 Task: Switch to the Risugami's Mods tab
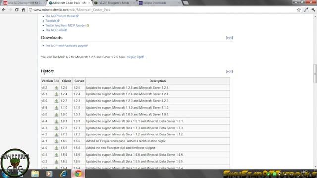click(x=115, y=3)
